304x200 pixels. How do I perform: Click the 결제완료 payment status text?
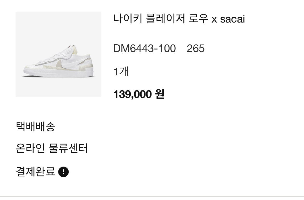(36, 172)
